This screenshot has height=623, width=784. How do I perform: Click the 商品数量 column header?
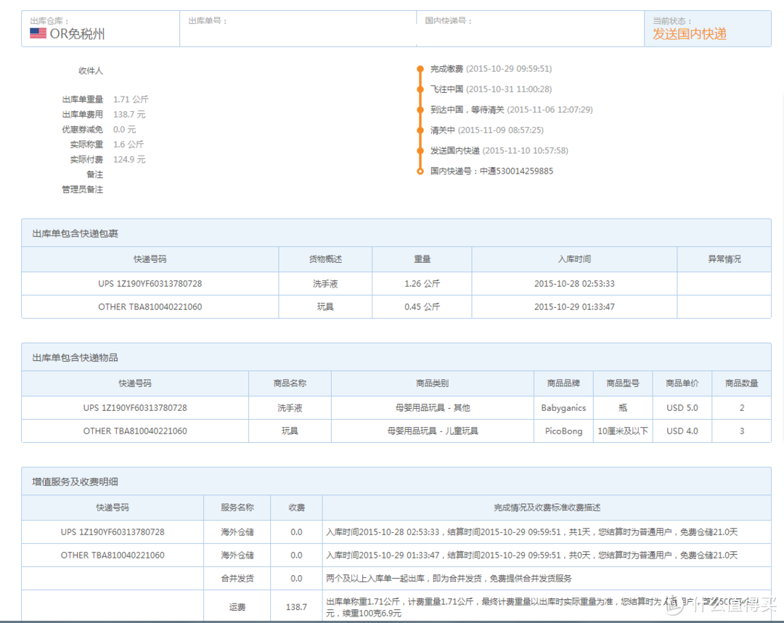pos(741,383)
